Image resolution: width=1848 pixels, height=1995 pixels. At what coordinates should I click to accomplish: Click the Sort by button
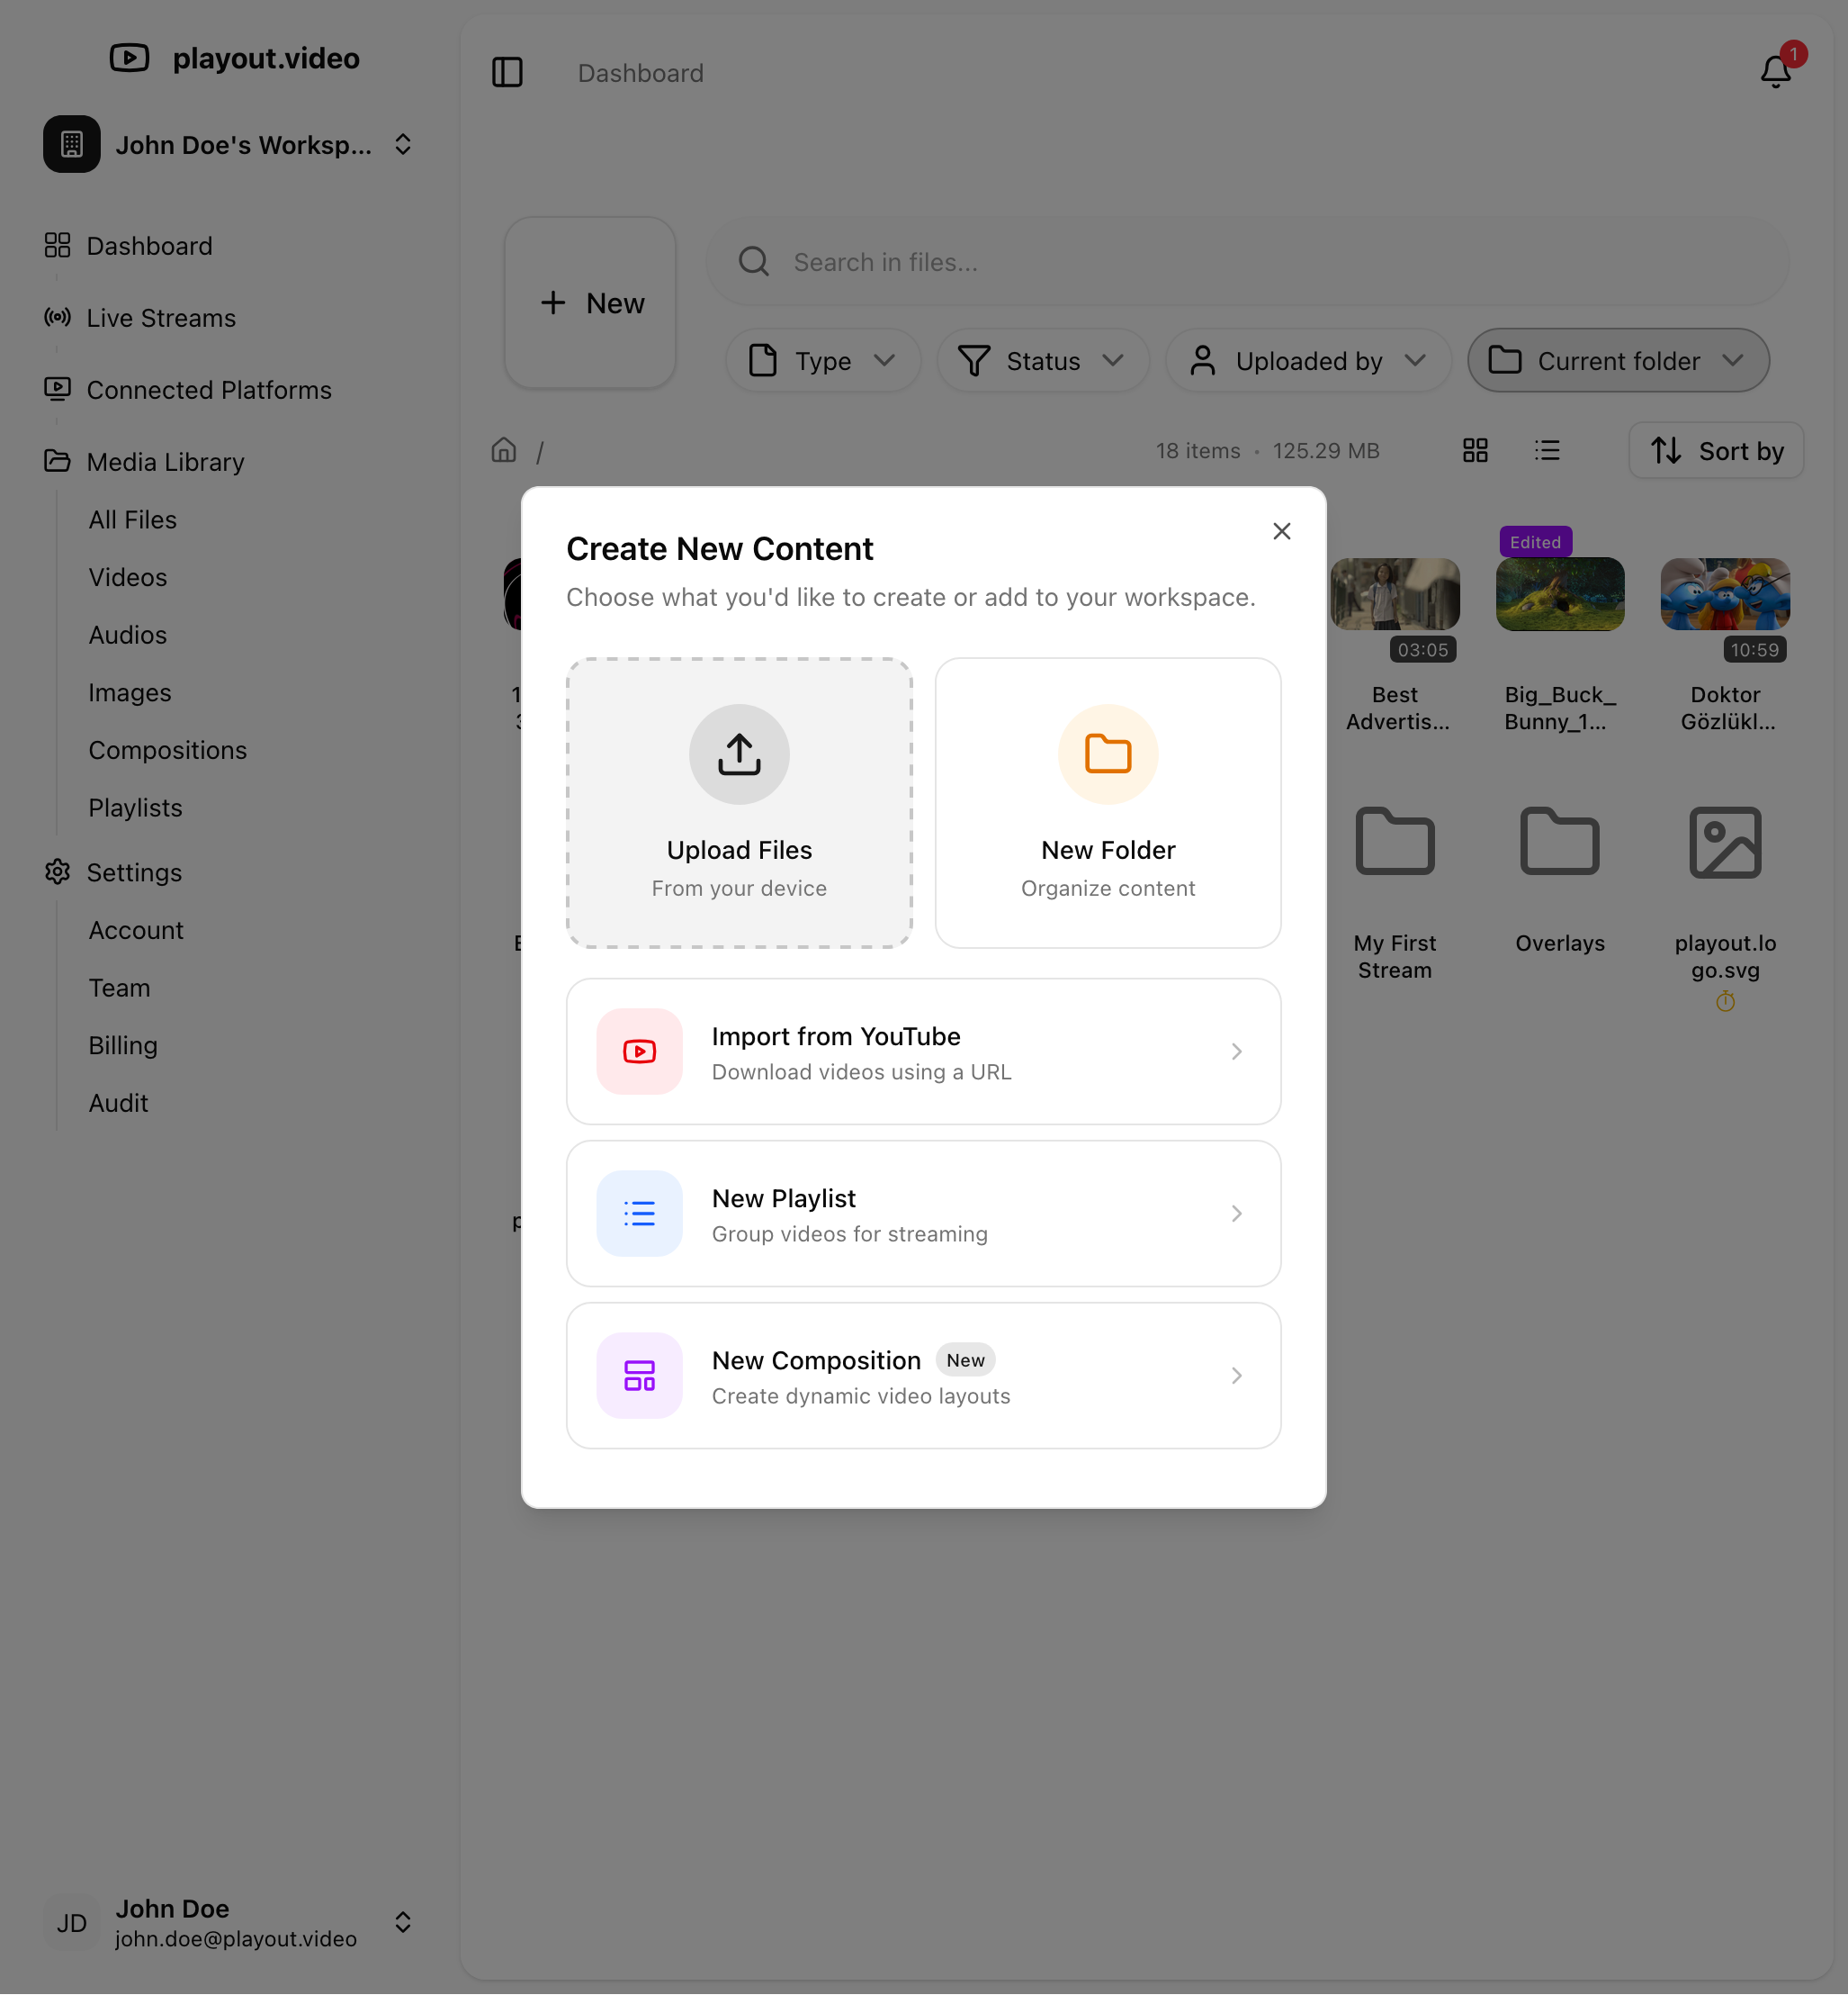click(x=1715, y=450)
